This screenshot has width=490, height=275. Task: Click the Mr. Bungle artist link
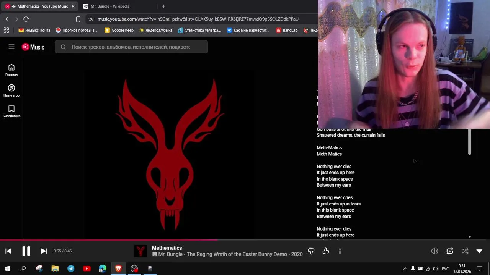point(170,254)
